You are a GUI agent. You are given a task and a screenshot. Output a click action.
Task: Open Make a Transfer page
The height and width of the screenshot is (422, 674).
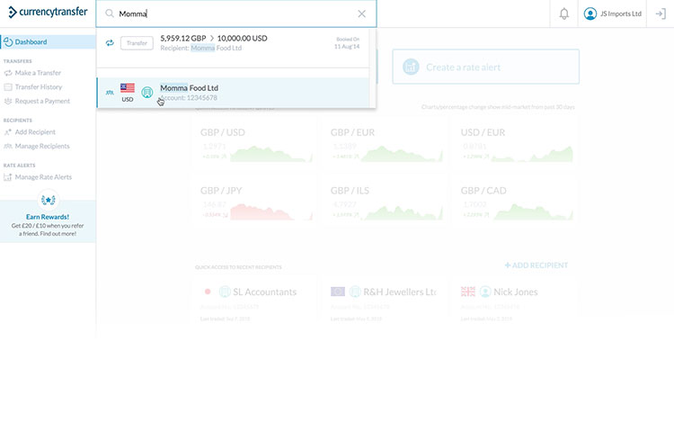tap(38, 73)
